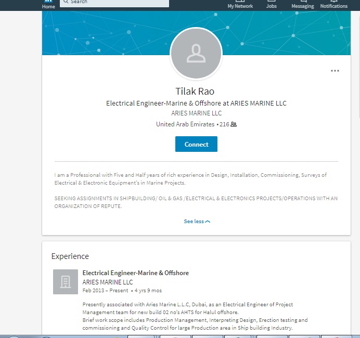Click Tilak Rao's profile photo placeholder
Screen dimensions: 360x338
[x=196, y=53]
